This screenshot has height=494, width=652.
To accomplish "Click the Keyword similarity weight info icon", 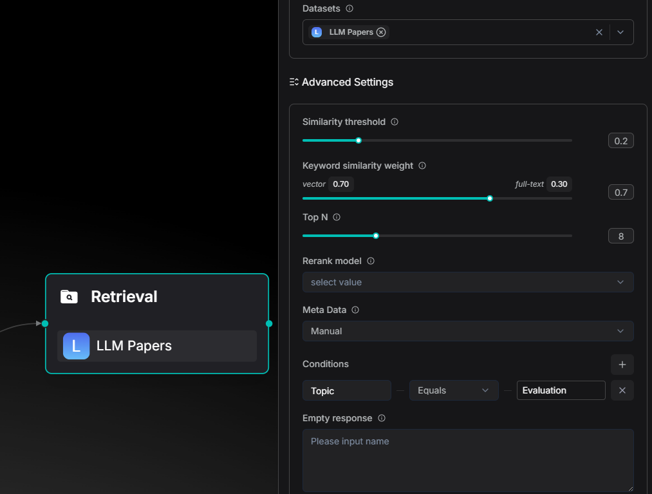I will pyautogui.click(x=422, y=166).
